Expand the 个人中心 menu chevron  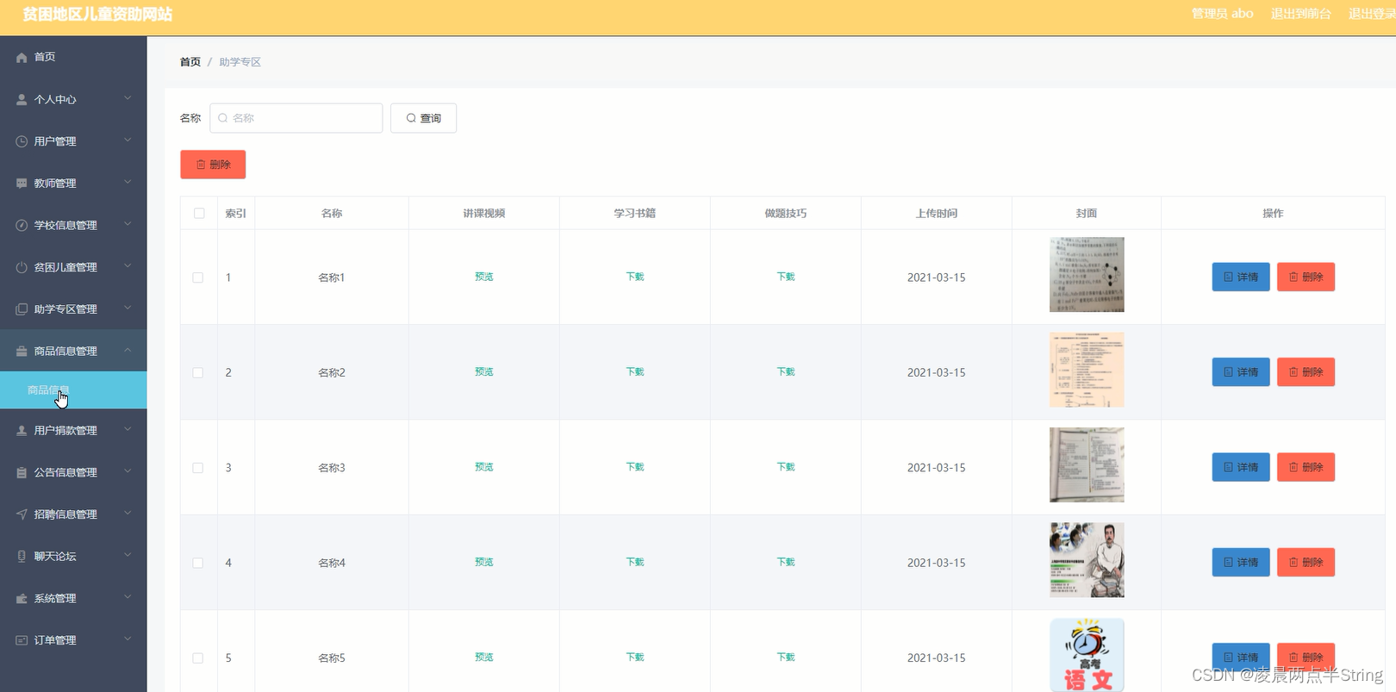point(128,98)
